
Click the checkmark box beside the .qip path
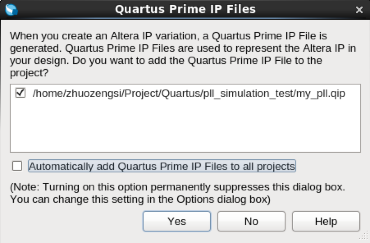(x=20, y=93)
